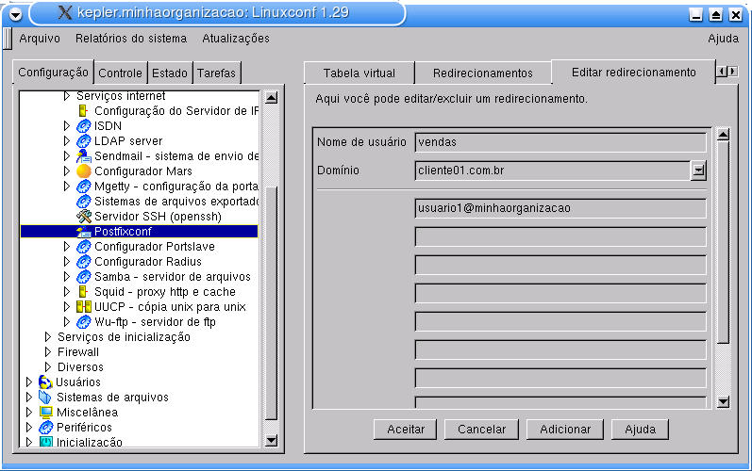Expand the Samba node
Viewport: 752px width, 471px height.
[x=67, y=277]
